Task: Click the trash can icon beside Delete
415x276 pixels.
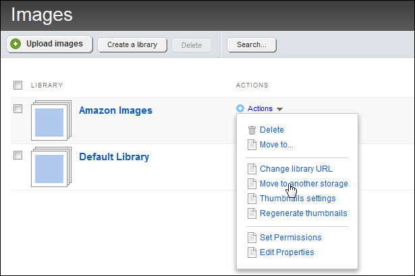Action: (252, 131)
